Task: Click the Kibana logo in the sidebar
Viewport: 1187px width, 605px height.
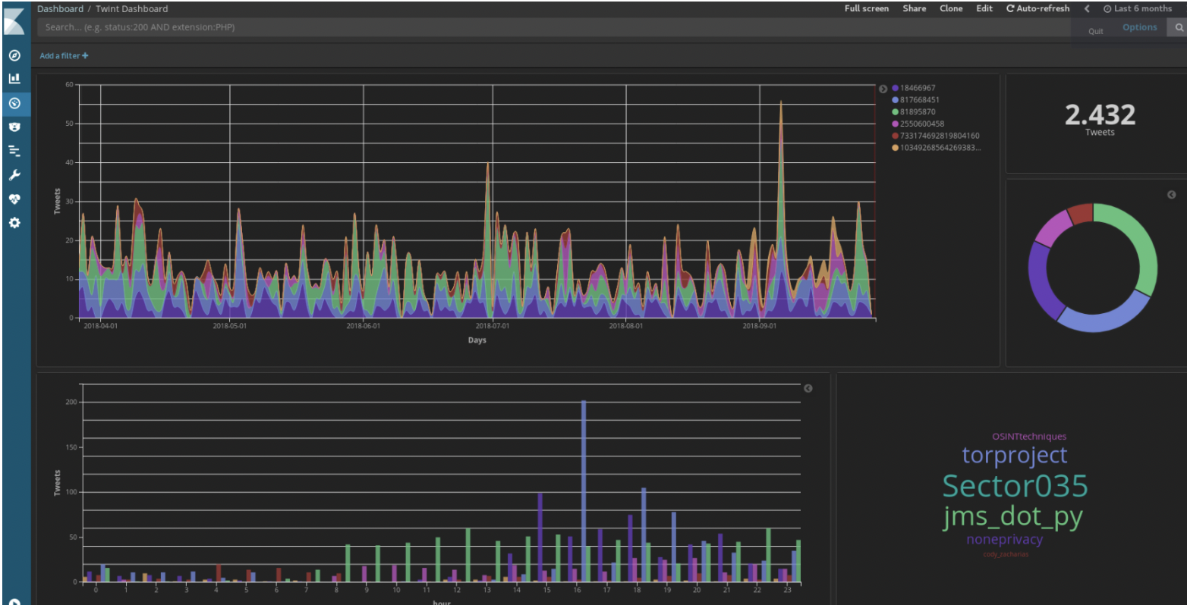Action: 14,21
